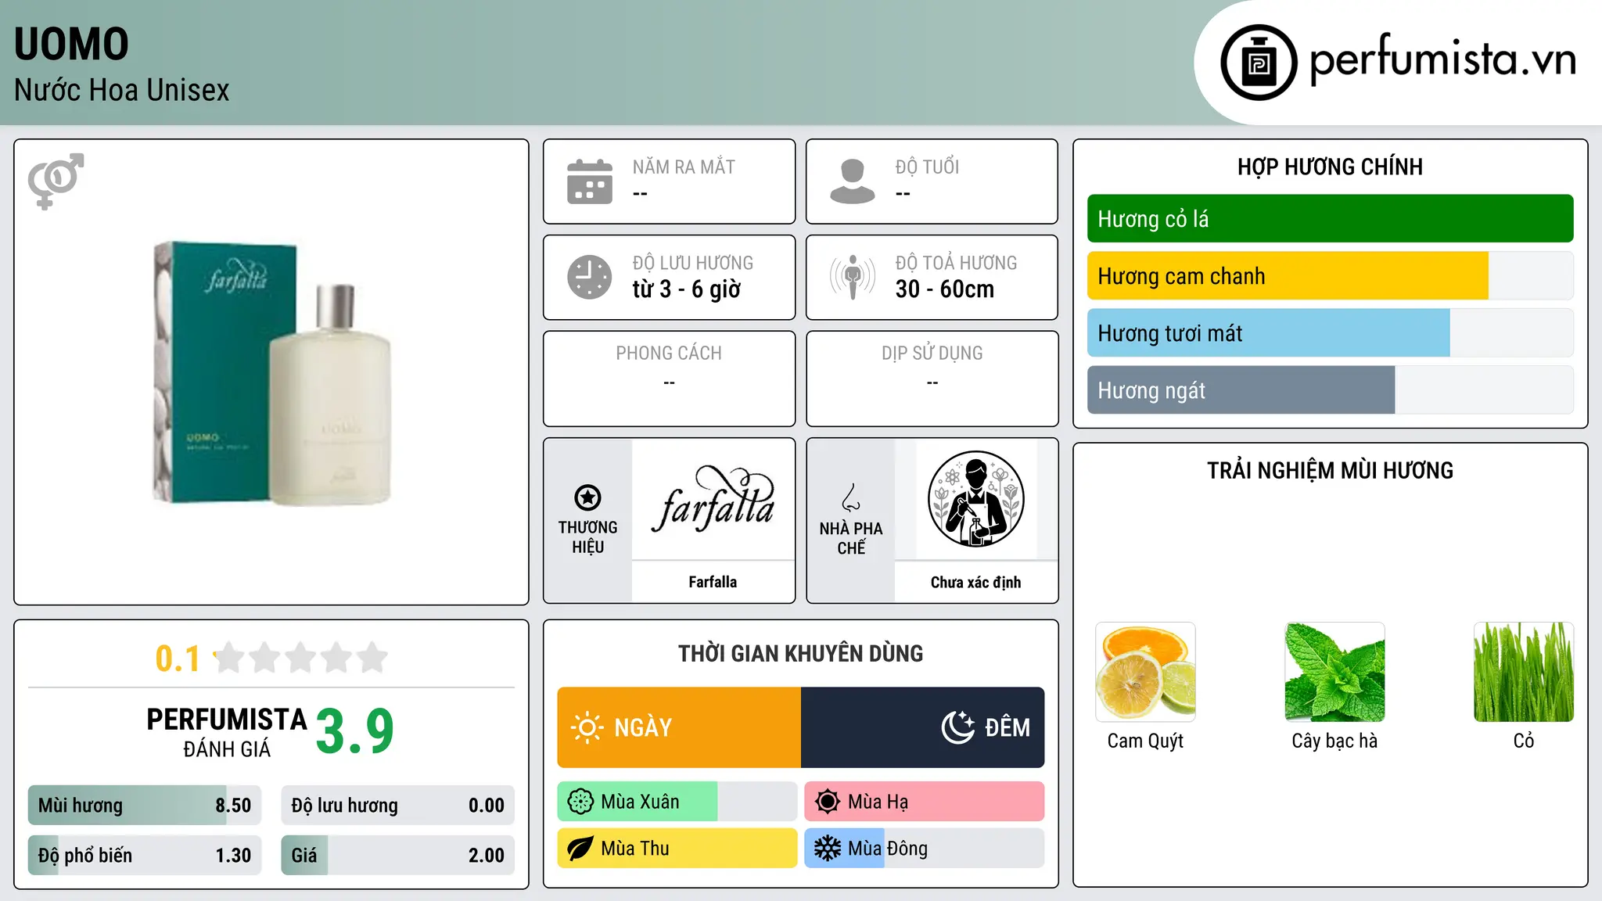Click the Mùa Thu season bar

tap(677, 849)
